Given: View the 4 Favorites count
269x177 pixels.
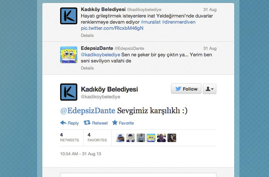Looking at the screenshot, I should 97,137.
